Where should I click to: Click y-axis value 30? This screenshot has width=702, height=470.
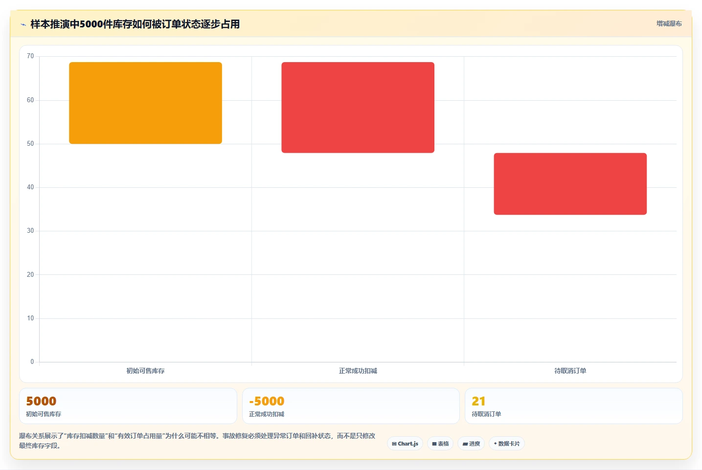pos(30,231)
